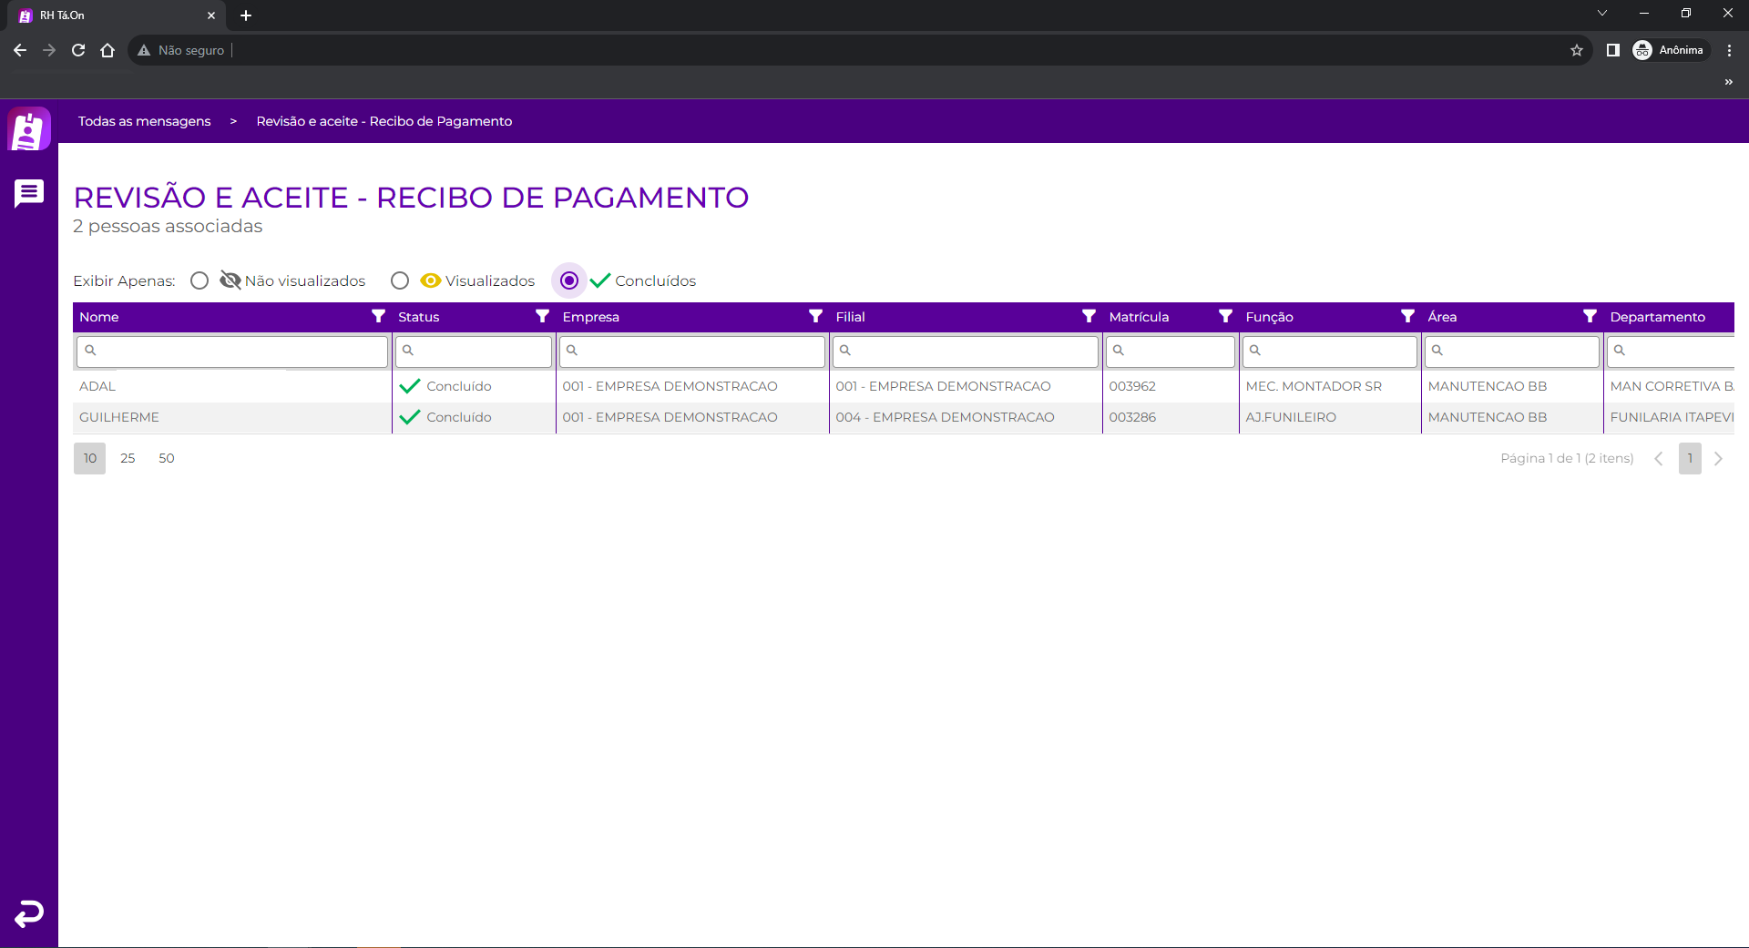This screenshot has height=948, width=1749.
Task: Click page number 1 in pagination
Action: click(1690, 458)
